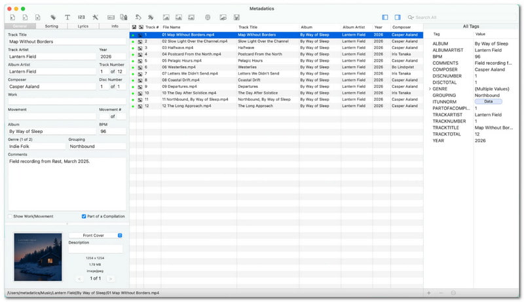Screen dimensions: 524x302
Task: Click the album cover artwork thumbnail
Action: coord(38,257)
